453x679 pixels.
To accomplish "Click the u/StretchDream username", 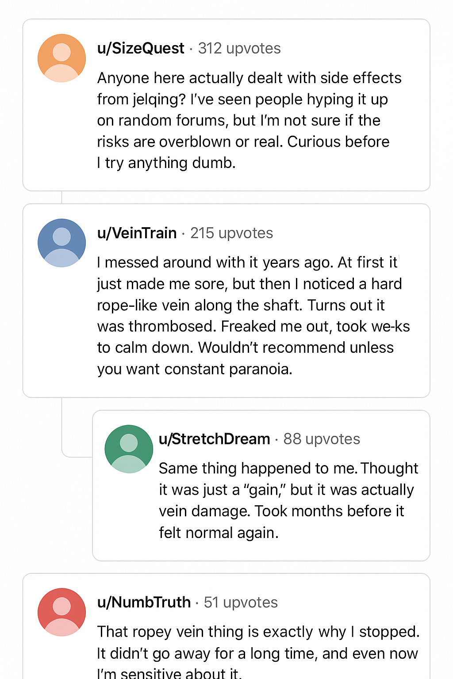I will click(x=214, y=439).
